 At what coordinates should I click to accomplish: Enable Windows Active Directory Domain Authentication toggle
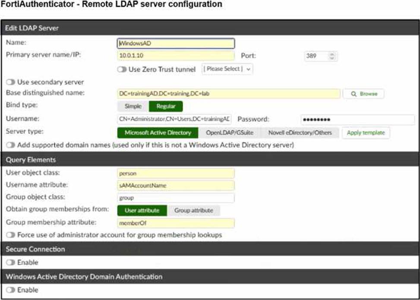pos(10,290)
